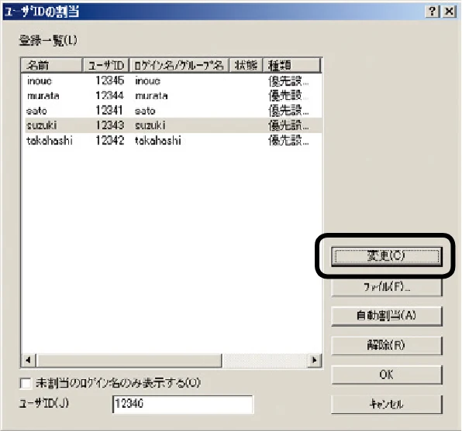The height and width of the screenshot is (431, 462).
Task: Click user ID 12345 cell
Action: 109,81
